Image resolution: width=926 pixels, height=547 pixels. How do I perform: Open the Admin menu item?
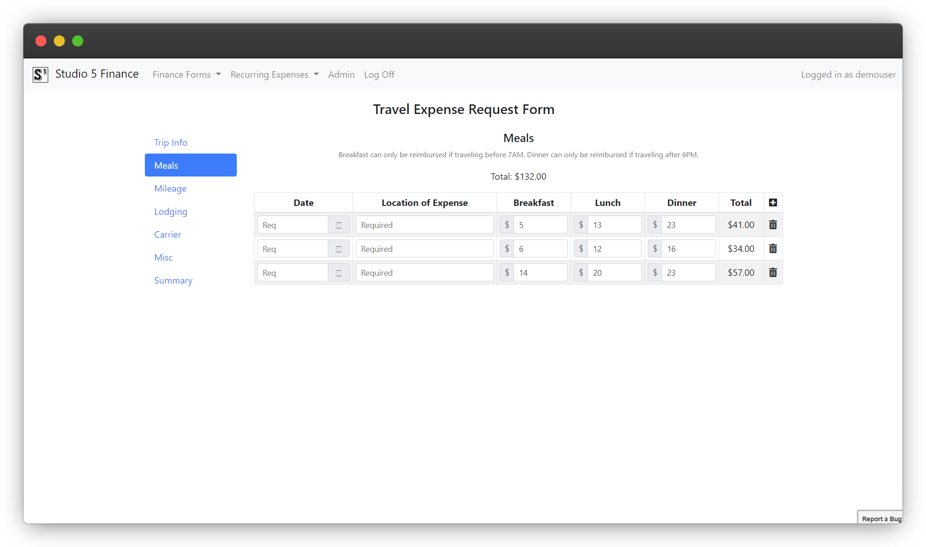click(341, 74)
